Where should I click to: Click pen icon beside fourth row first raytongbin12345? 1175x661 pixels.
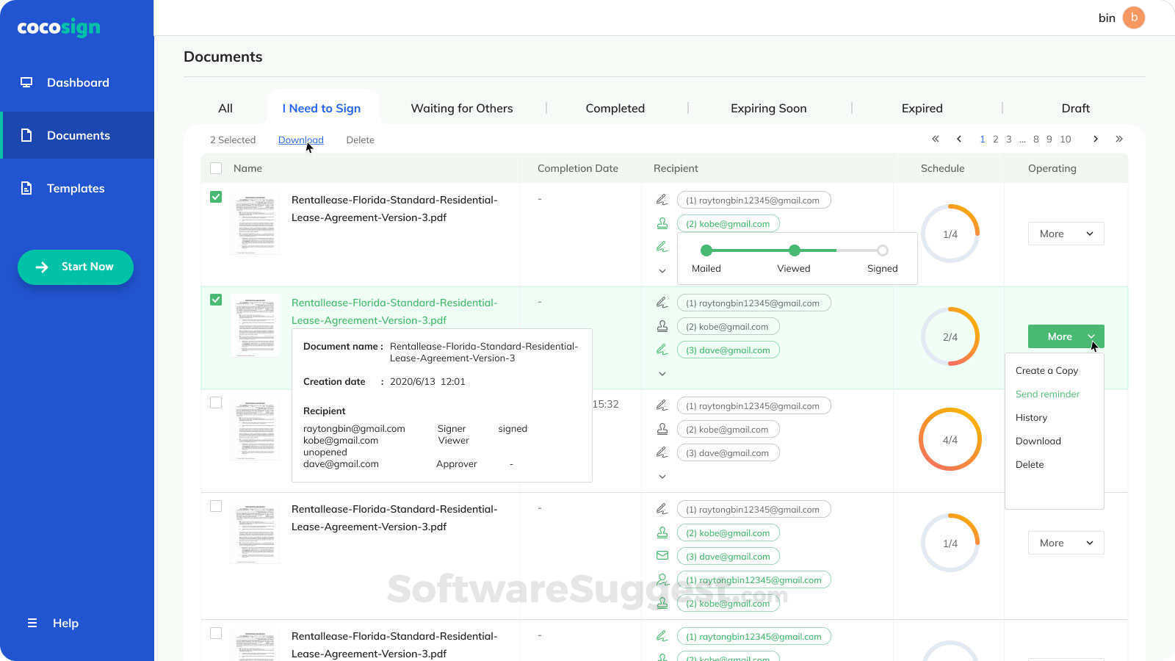coord(662,509)
